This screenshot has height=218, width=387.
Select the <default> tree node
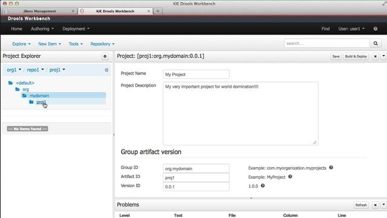[25, 83]
